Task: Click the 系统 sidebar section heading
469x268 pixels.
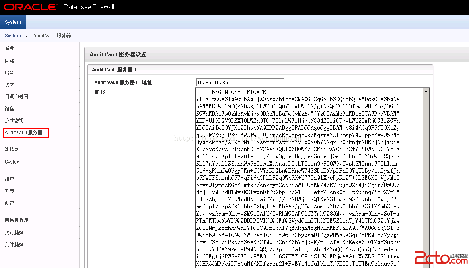Action: click(9, 48)
